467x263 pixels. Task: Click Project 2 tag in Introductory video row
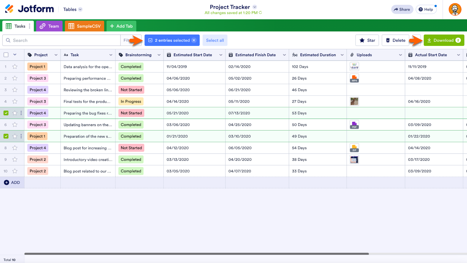point(38,160)
